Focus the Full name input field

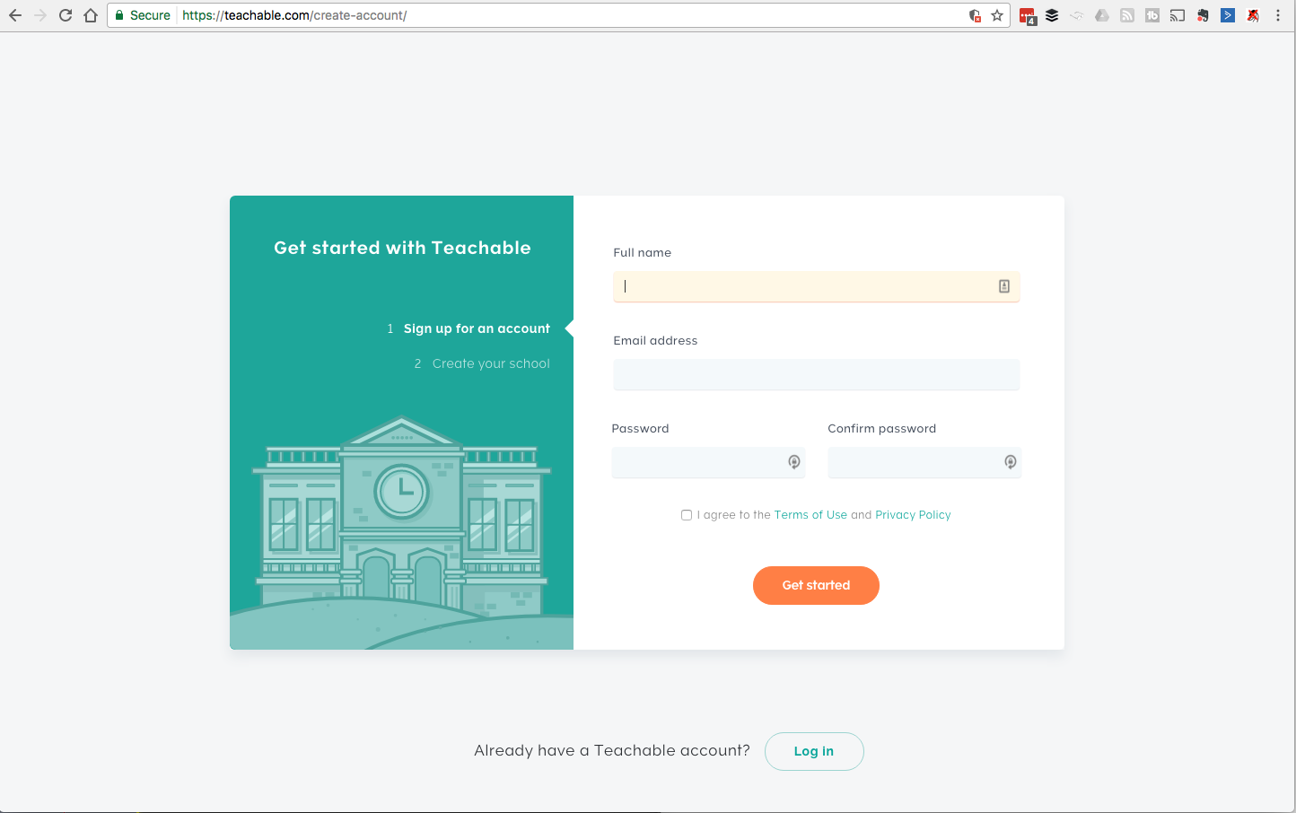816,286
